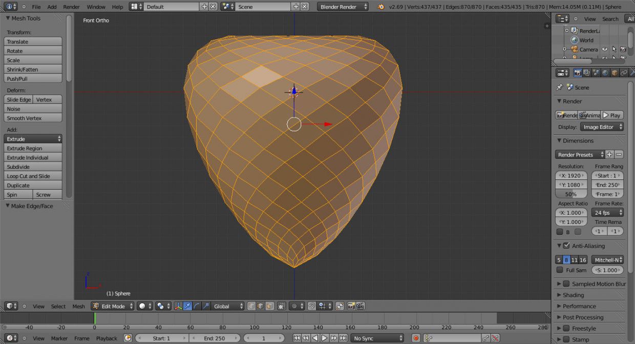Open the Image Editor display dropdown
This screenshot has width=635, height=344.
click(x=602, y=127)
